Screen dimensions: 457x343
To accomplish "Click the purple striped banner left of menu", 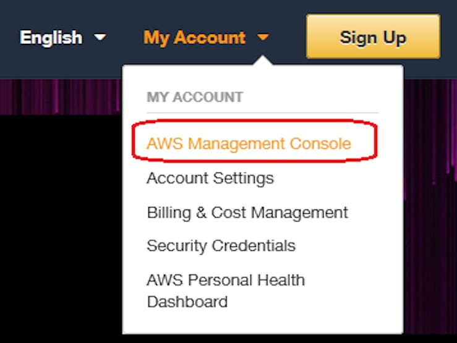I will (x=61, y=96).
